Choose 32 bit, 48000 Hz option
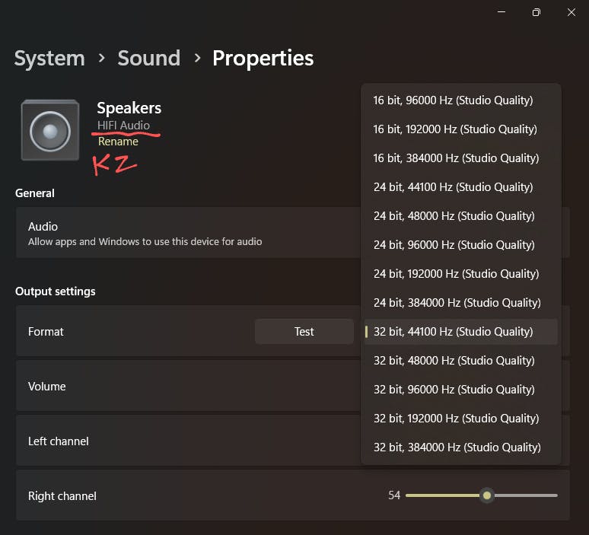The image size is (589, 535). point(454,361)
